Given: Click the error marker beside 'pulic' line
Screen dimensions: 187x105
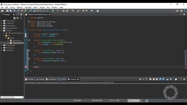Looking at the screenshot, I should pos(26,67).
